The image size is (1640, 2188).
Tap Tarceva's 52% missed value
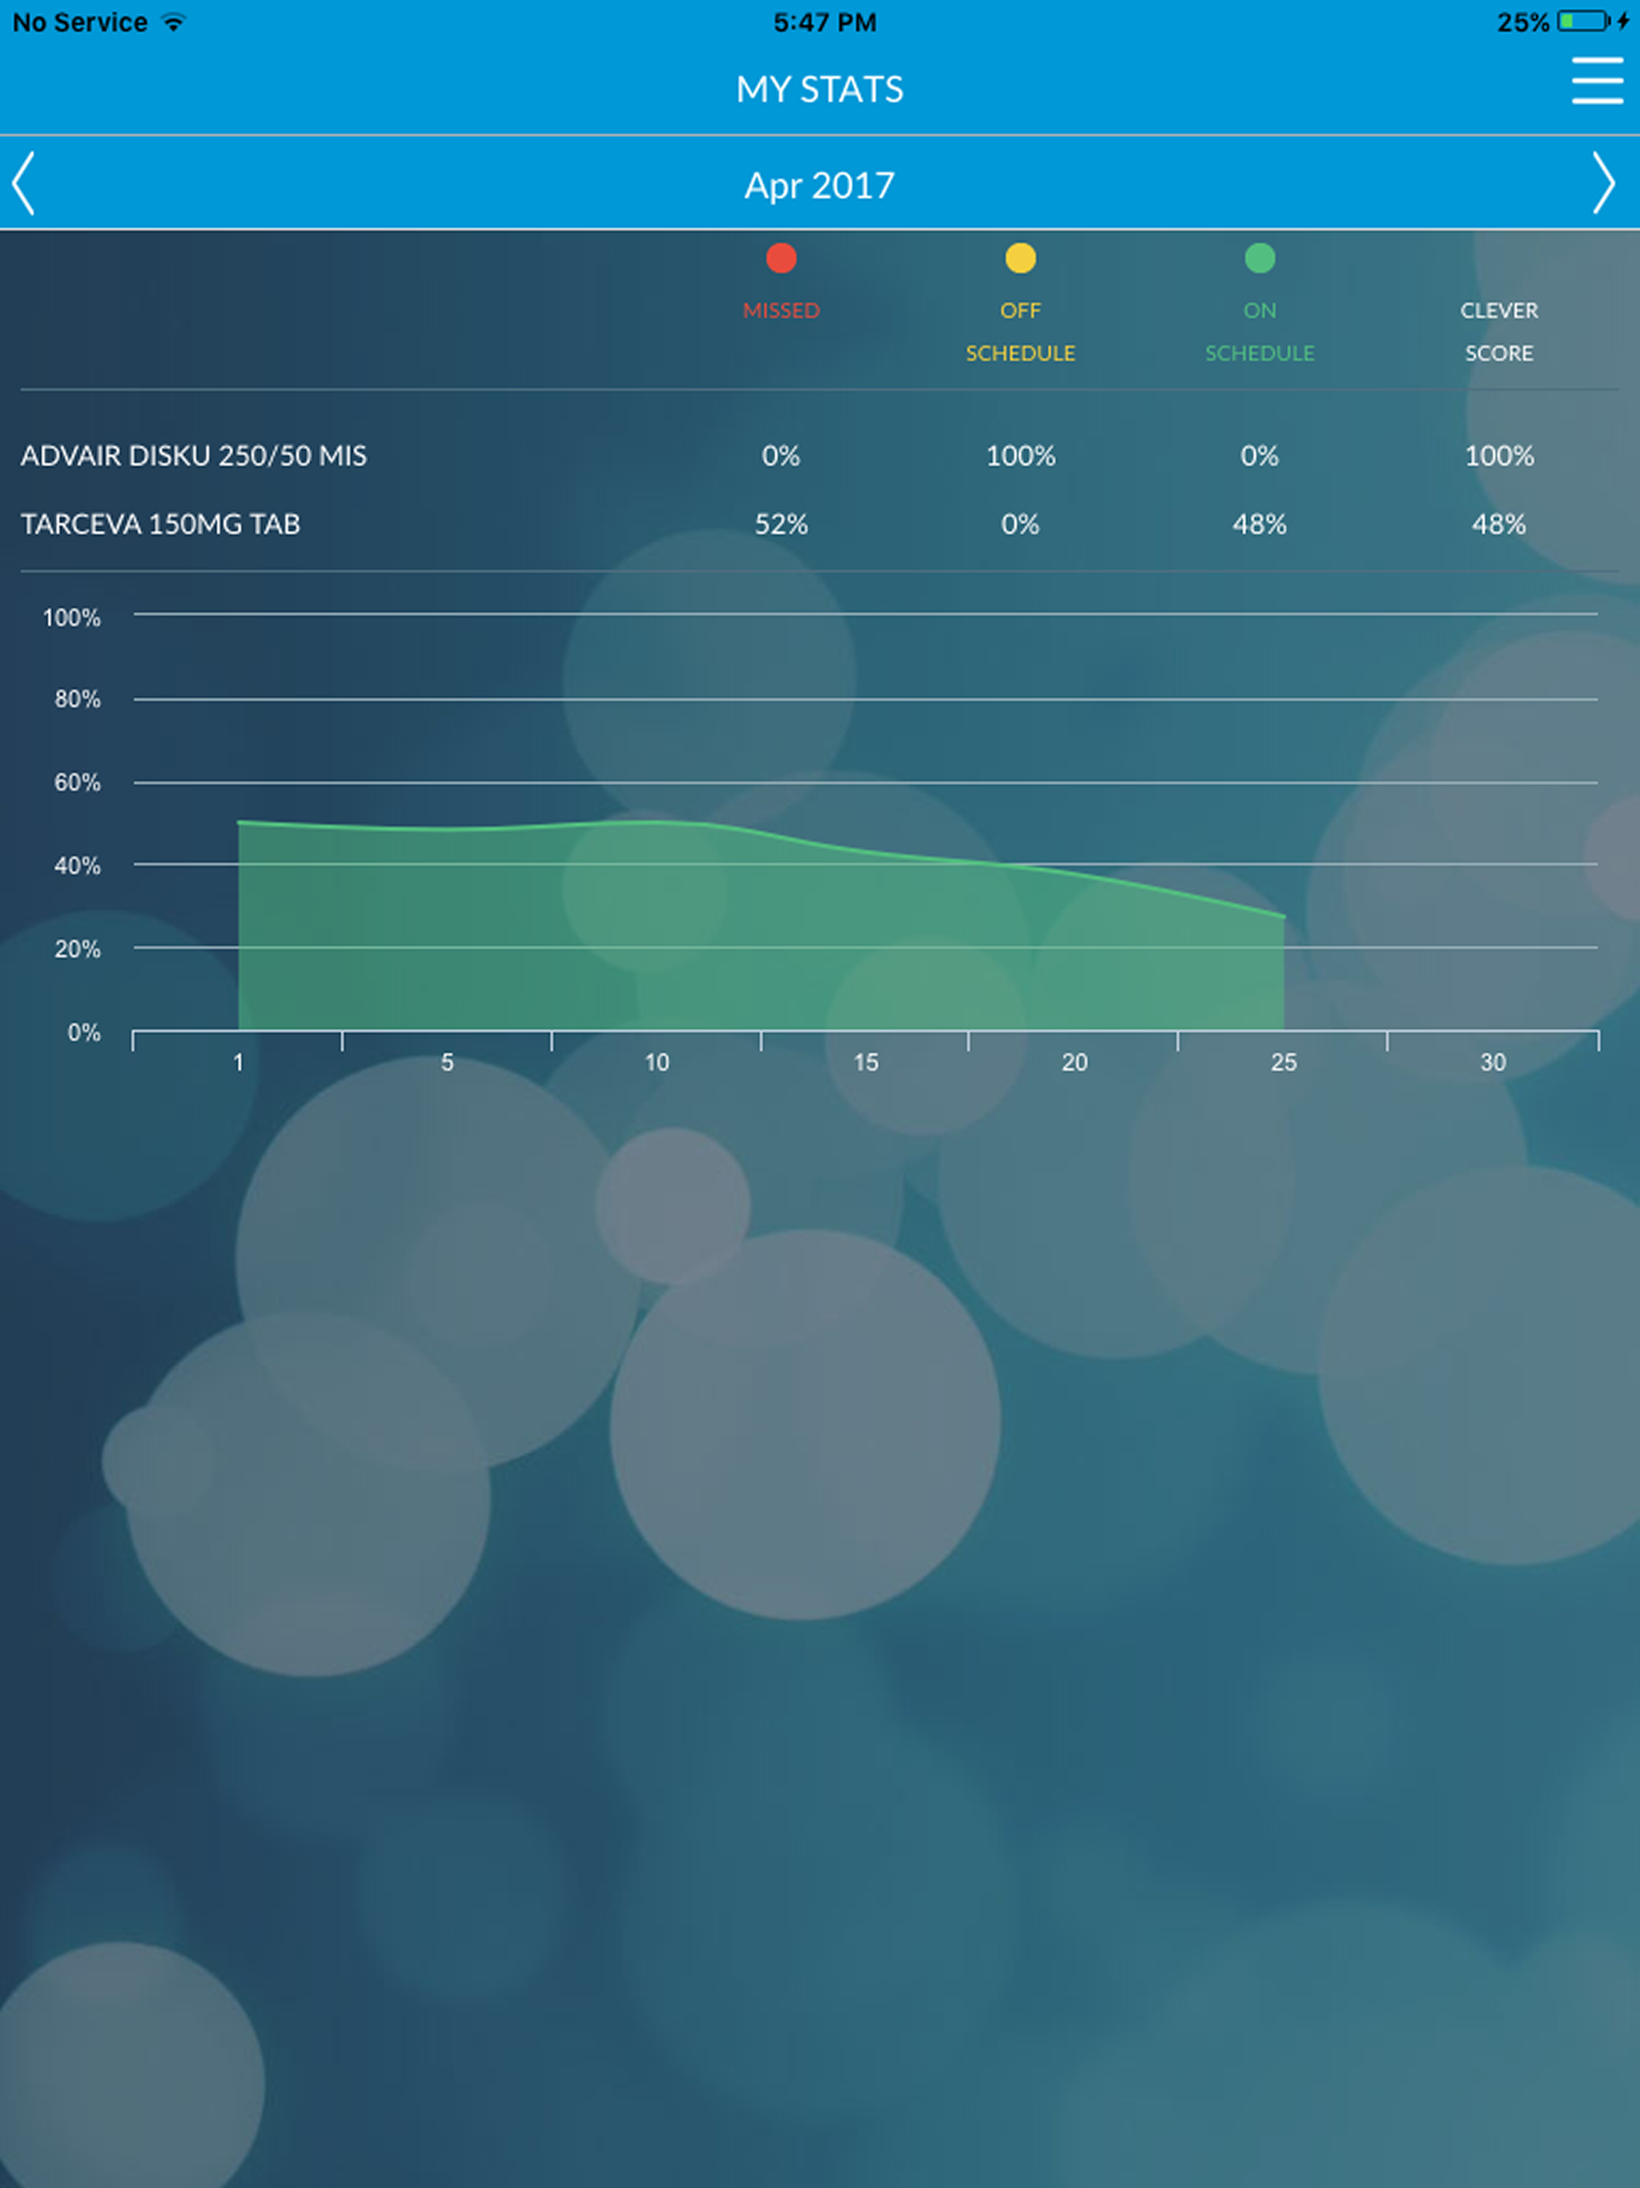click(x=781, y=525)
